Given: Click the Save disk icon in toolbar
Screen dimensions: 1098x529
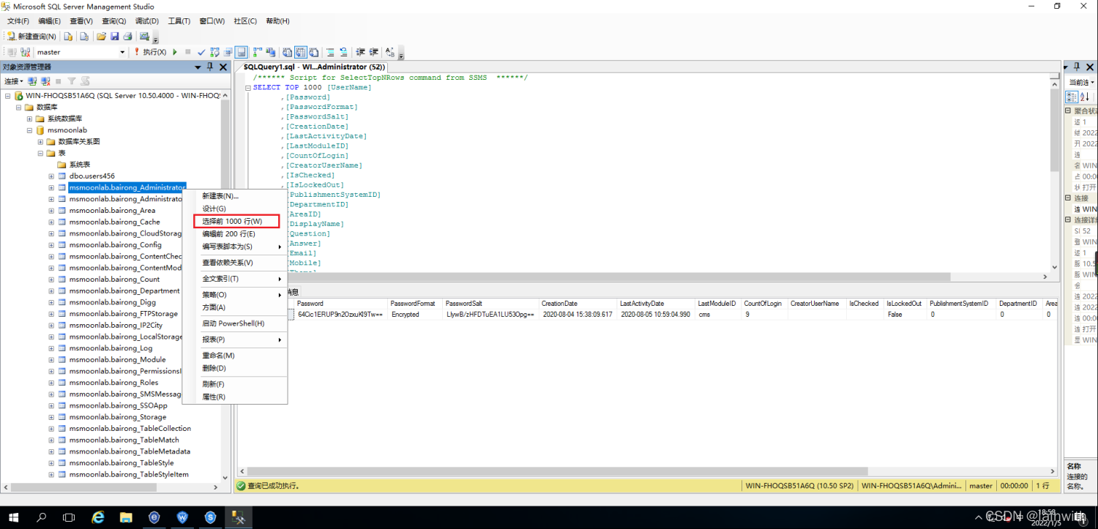Looking at the screenshot, I should [115, 36].
